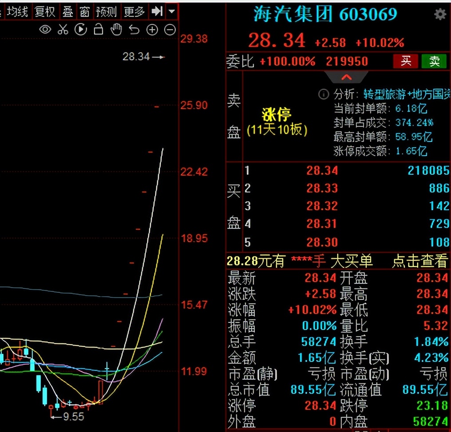Click the info icon beside 分析
This screenshot has height=432, width=451.
(x=324, y=94)
